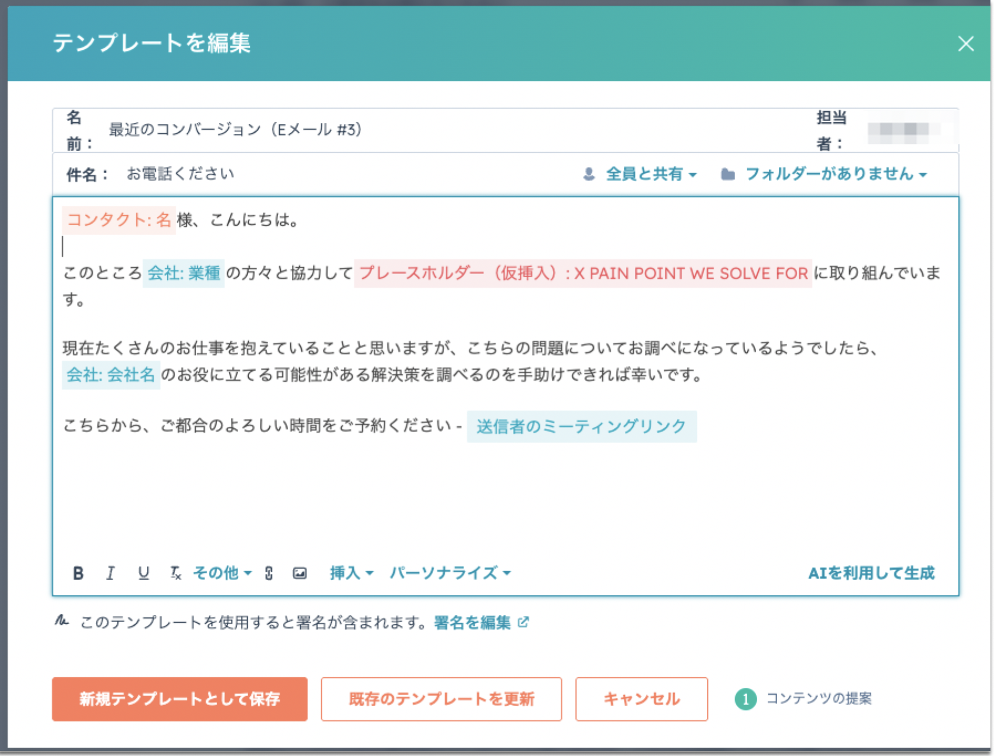
Task: Toggle bold formatting in the editor toolbar
Action: (x=78, y=573)
